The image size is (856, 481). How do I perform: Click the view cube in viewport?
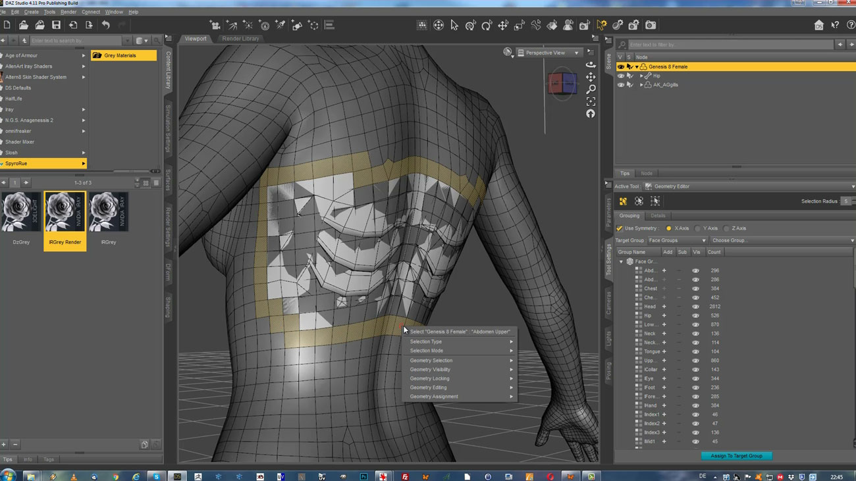pyautogui.click(x=562, y=84)
